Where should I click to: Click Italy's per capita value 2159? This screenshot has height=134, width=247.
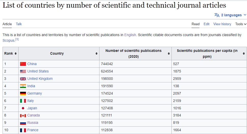177,101
